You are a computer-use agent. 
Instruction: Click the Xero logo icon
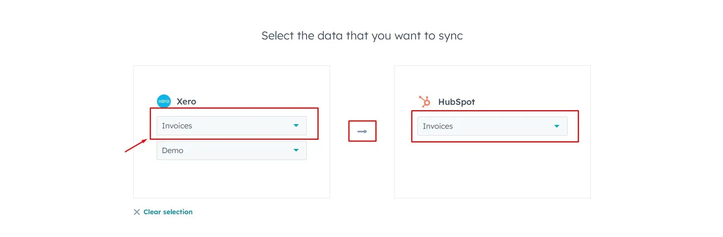(164, 101)
